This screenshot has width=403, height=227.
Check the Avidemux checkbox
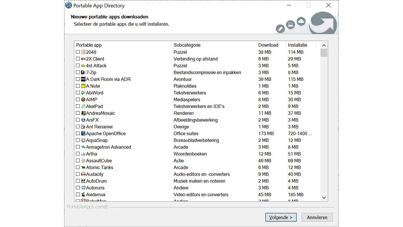click(x=78, y=195)
